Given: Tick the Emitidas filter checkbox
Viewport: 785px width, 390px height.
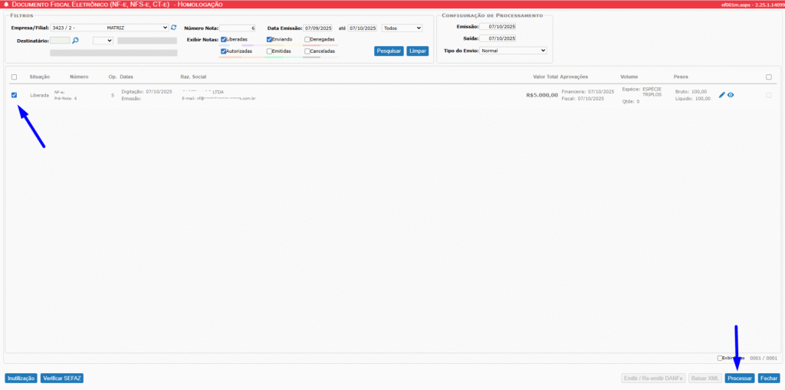Looking at the screenshot, I should pyautogui.click(x=269, y=51).
